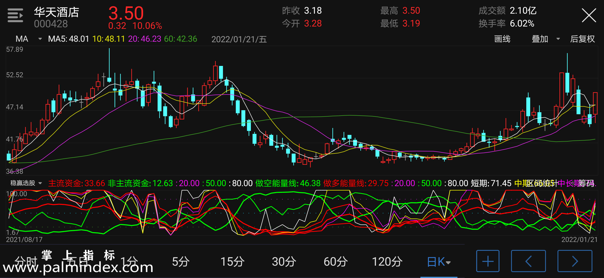Tap the yellow MA 10: 48.11 value

click(x=109, y=39)
